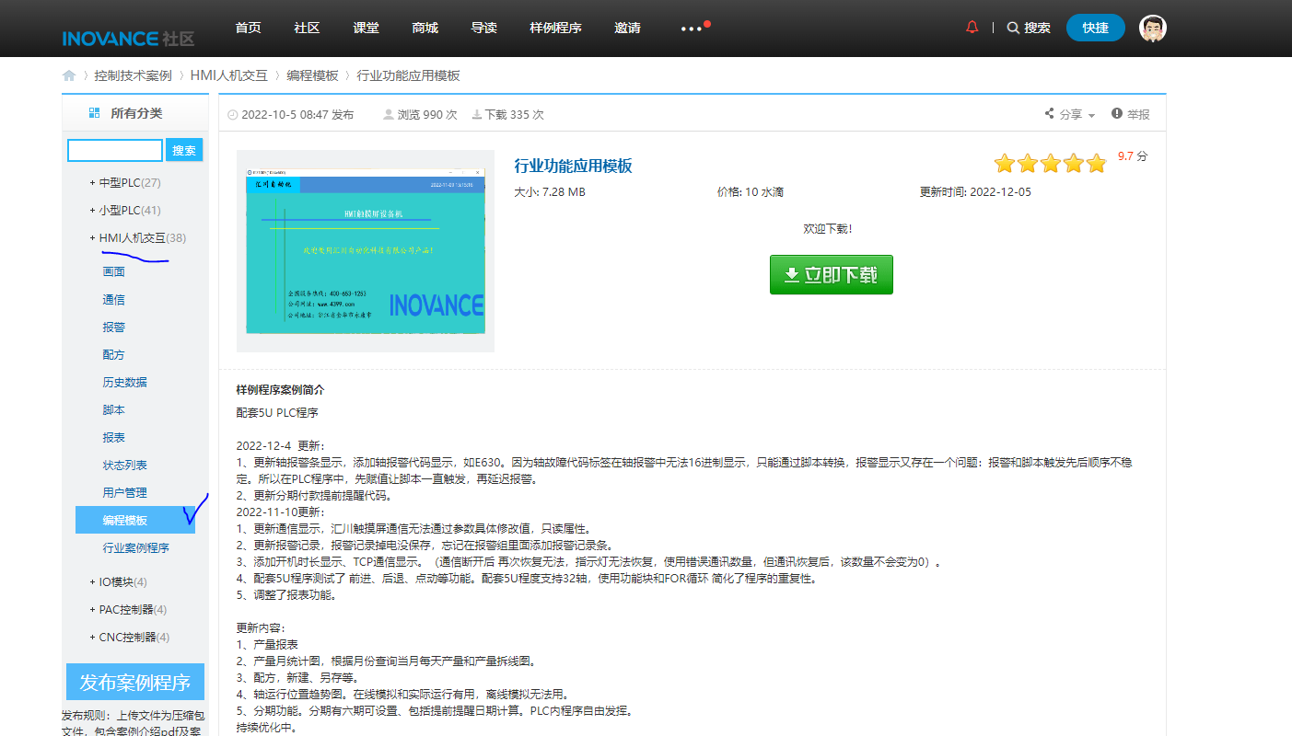This screenshot has height=736, width=1292.
Task: Open the 商城 menu item
Action: click(x=425, y=28)
